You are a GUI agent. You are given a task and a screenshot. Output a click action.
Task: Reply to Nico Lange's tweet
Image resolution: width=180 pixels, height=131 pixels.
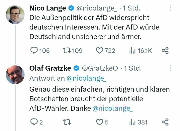(x=34, y=51)
